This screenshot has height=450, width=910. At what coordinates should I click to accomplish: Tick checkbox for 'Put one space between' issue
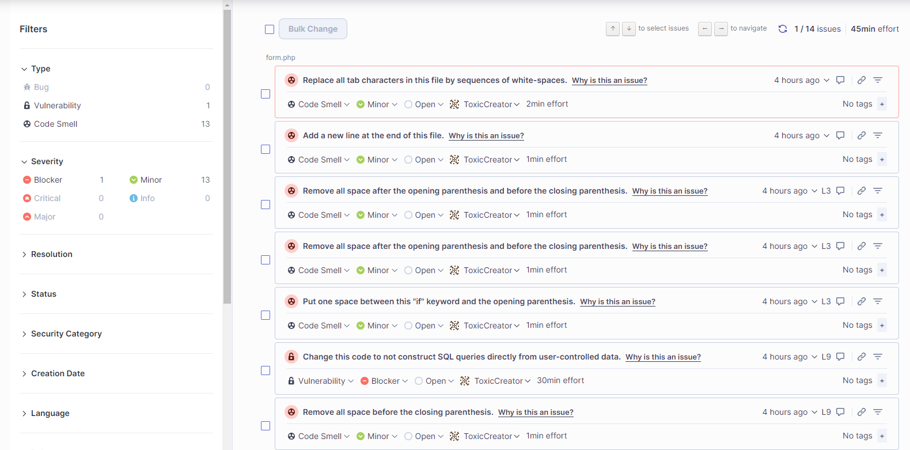coord(266,315)
